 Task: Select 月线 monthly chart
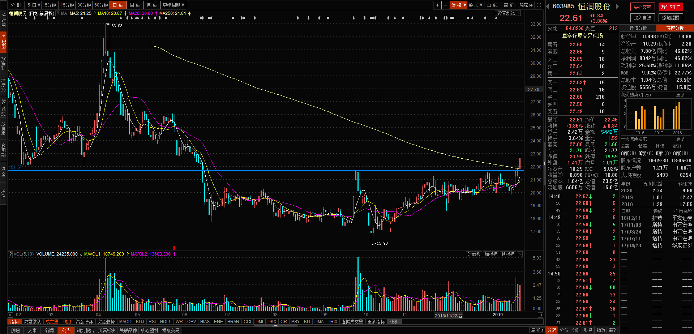152,5
